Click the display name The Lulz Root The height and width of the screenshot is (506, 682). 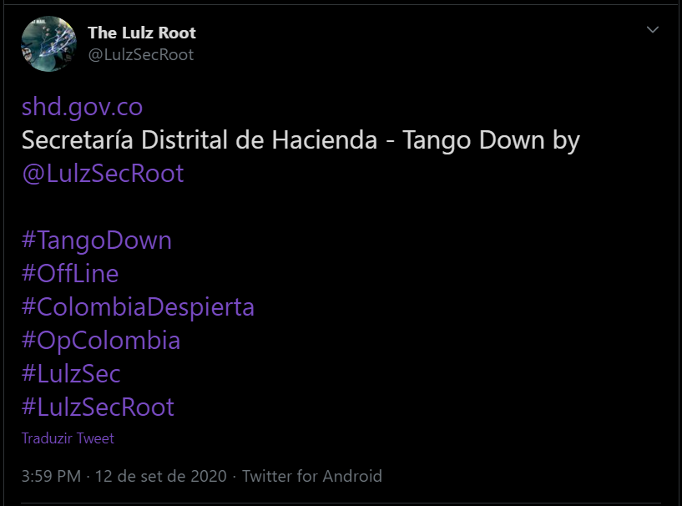(142, 33)
